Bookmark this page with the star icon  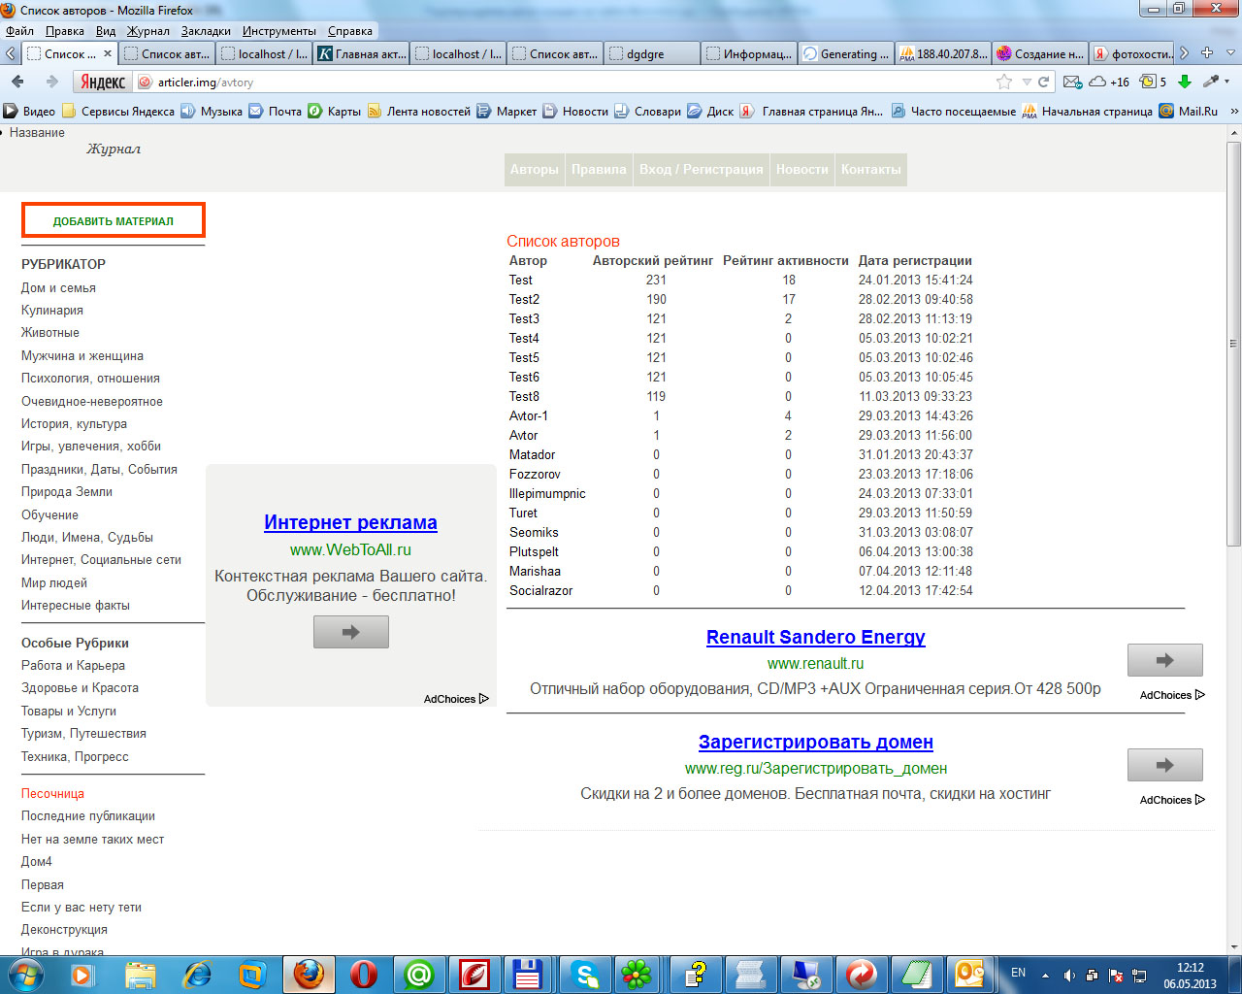pyautogui.click(x=1004, y=82)
